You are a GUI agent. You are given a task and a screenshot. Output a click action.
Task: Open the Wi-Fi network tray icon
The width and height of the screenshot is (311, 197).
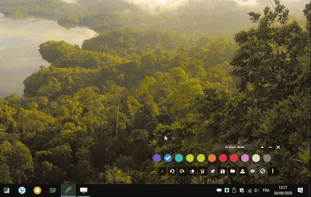pos(250,191)
